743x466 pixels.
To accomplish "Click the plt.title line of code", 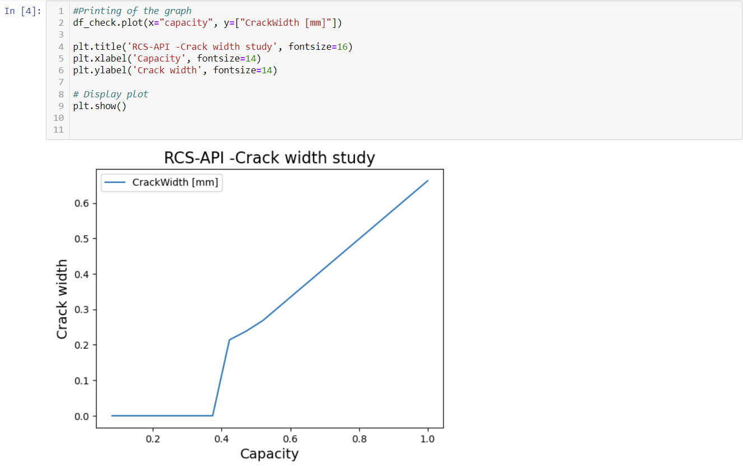I will (x=140, y=46).
